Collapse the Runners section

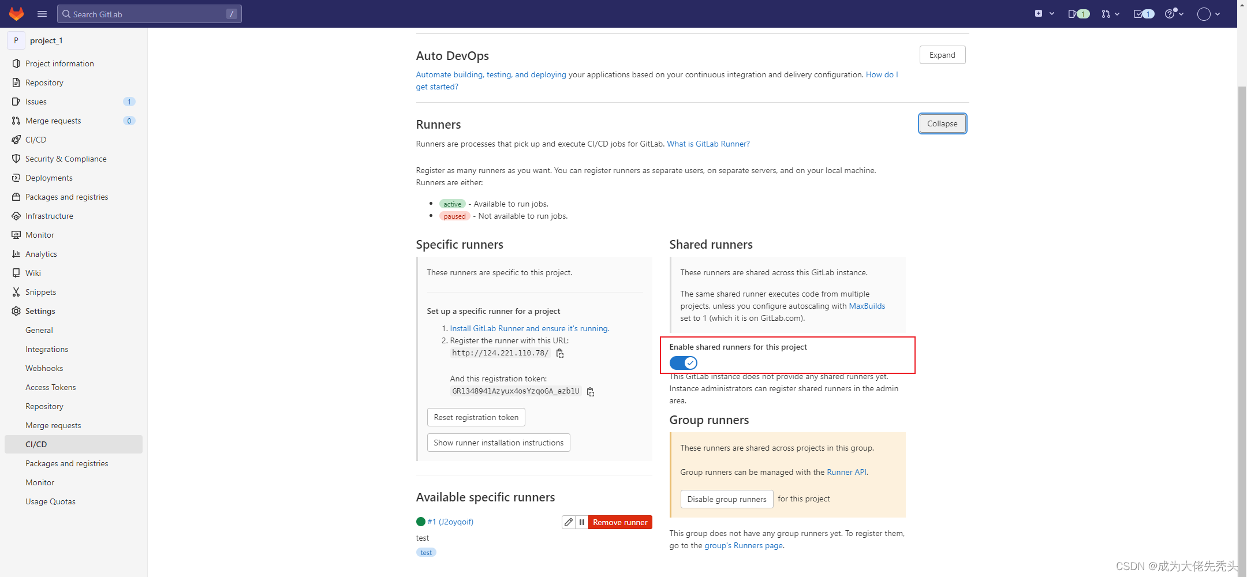click(x=942, y=123)
